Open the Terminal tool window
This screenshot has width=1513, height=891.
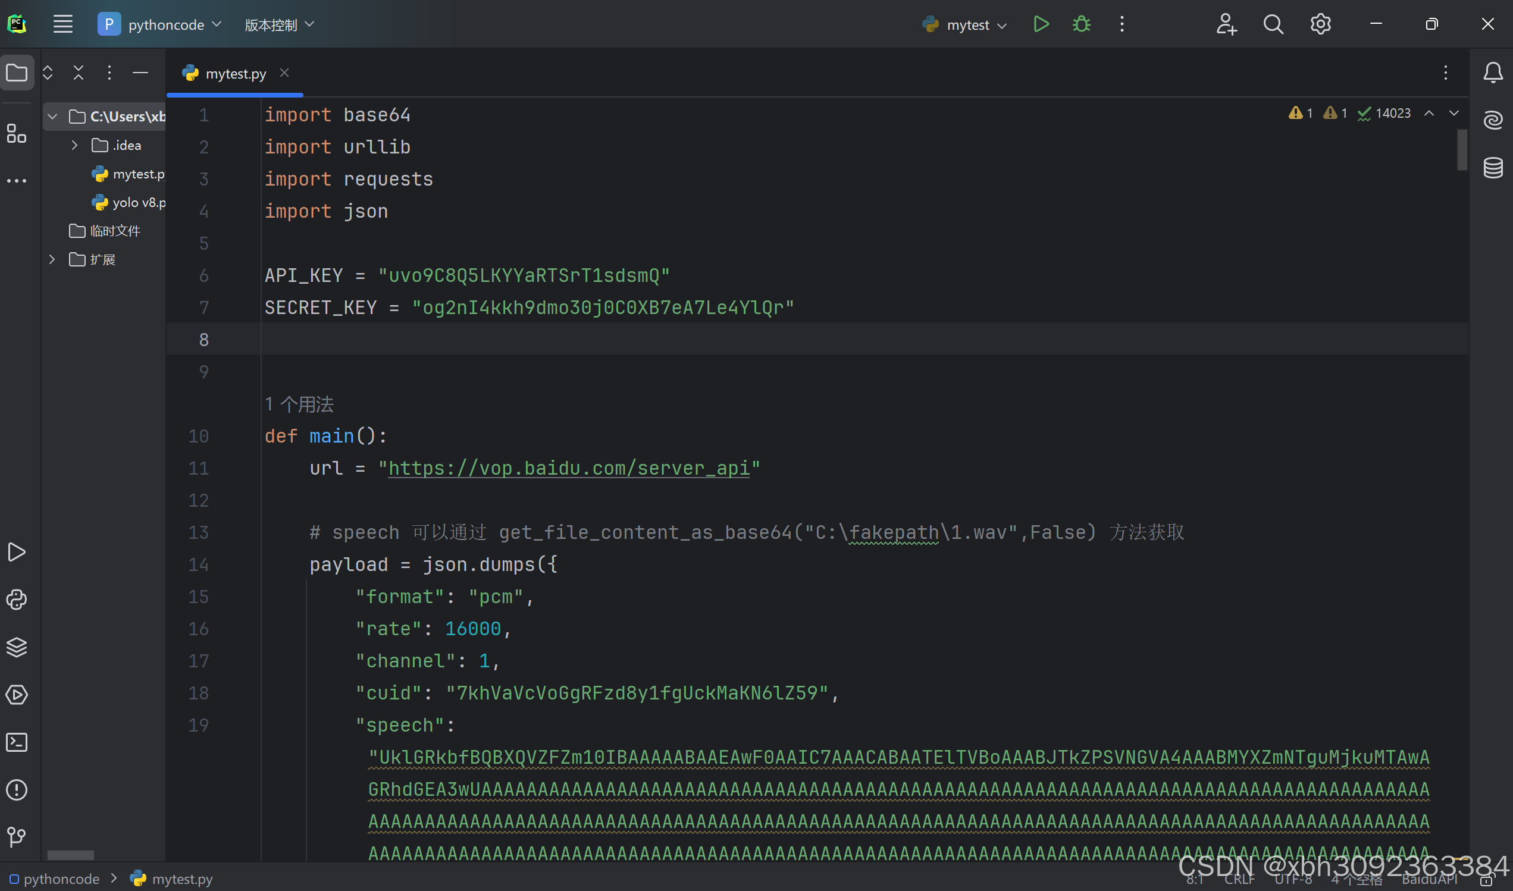tap(17, 742)
